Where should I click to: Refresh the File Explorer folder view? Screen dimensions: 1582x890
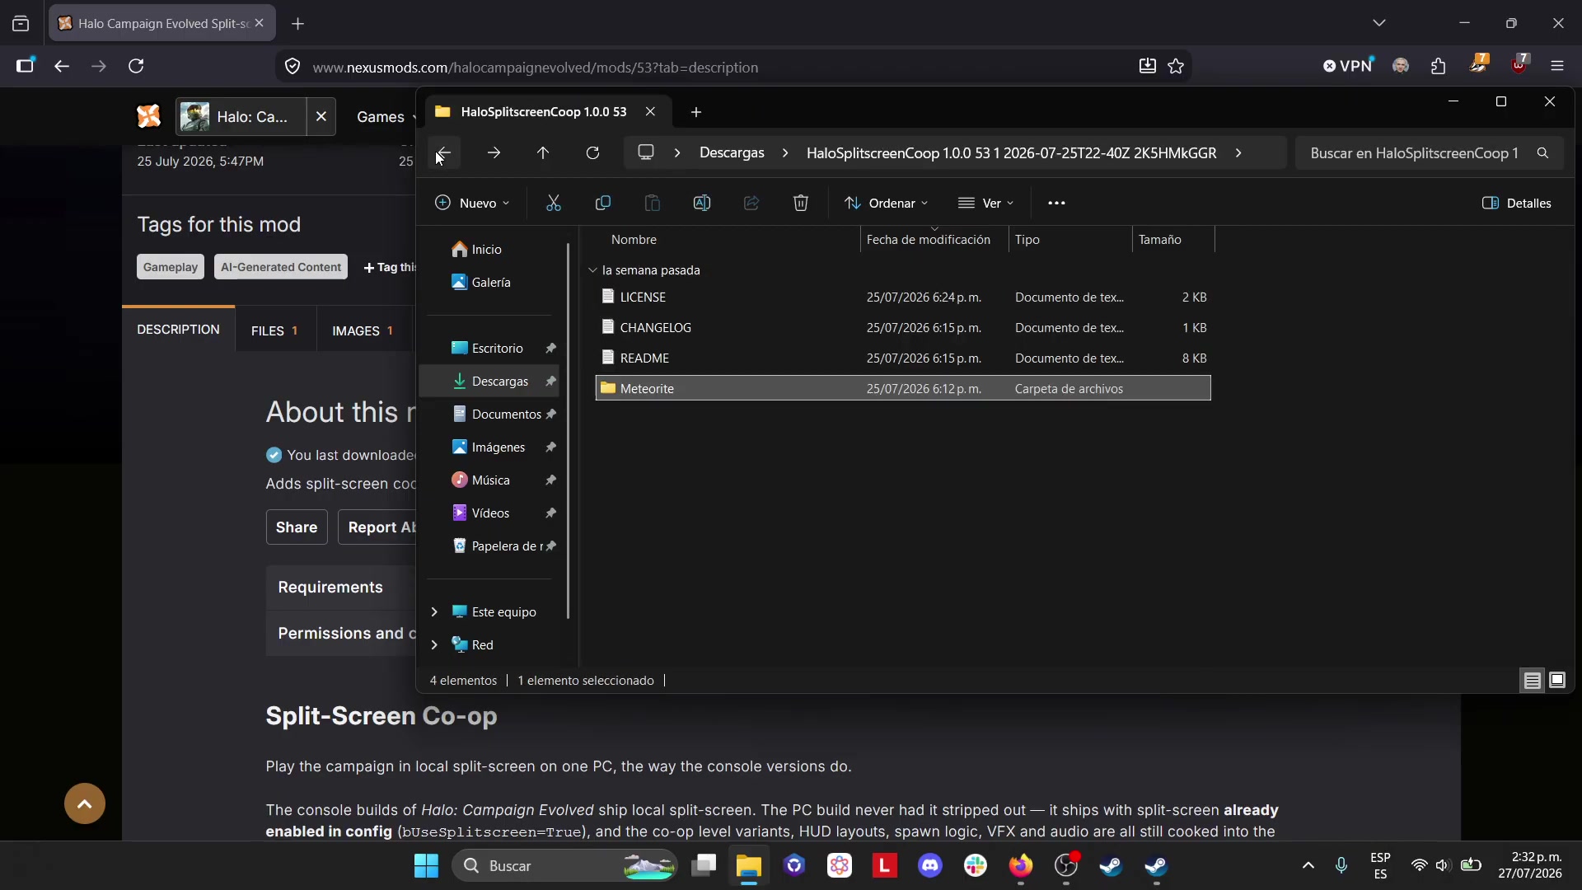tap(592, 153)
